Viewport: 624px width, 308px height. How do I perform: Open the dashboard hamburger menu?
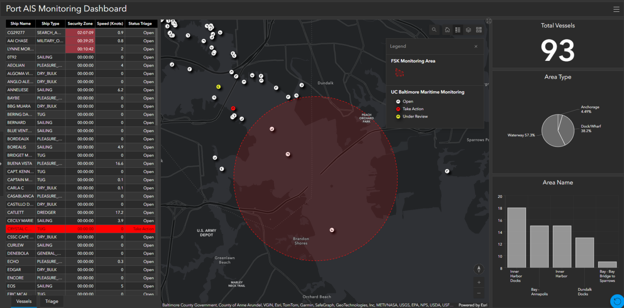tap(616, 9)
